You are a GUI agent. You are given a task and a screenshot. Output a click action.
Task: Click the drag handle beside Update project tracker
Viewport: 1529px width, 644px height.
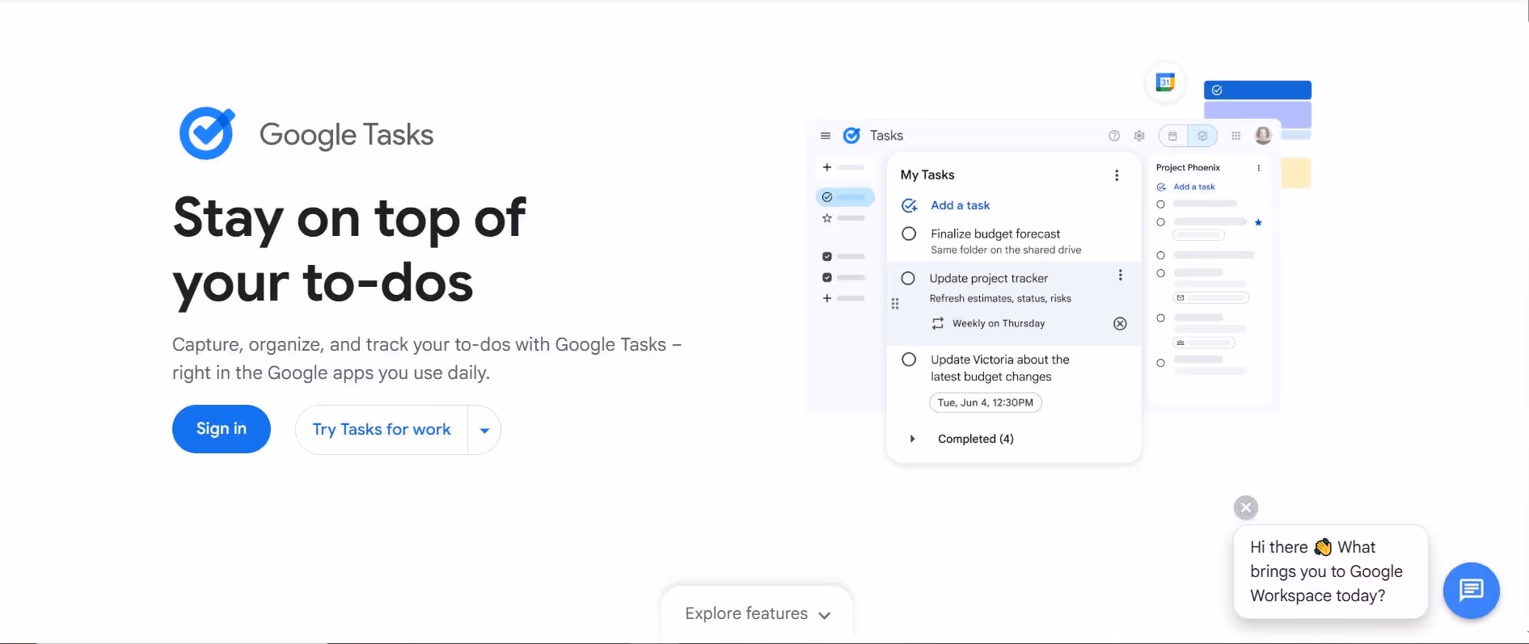(895, 304)
